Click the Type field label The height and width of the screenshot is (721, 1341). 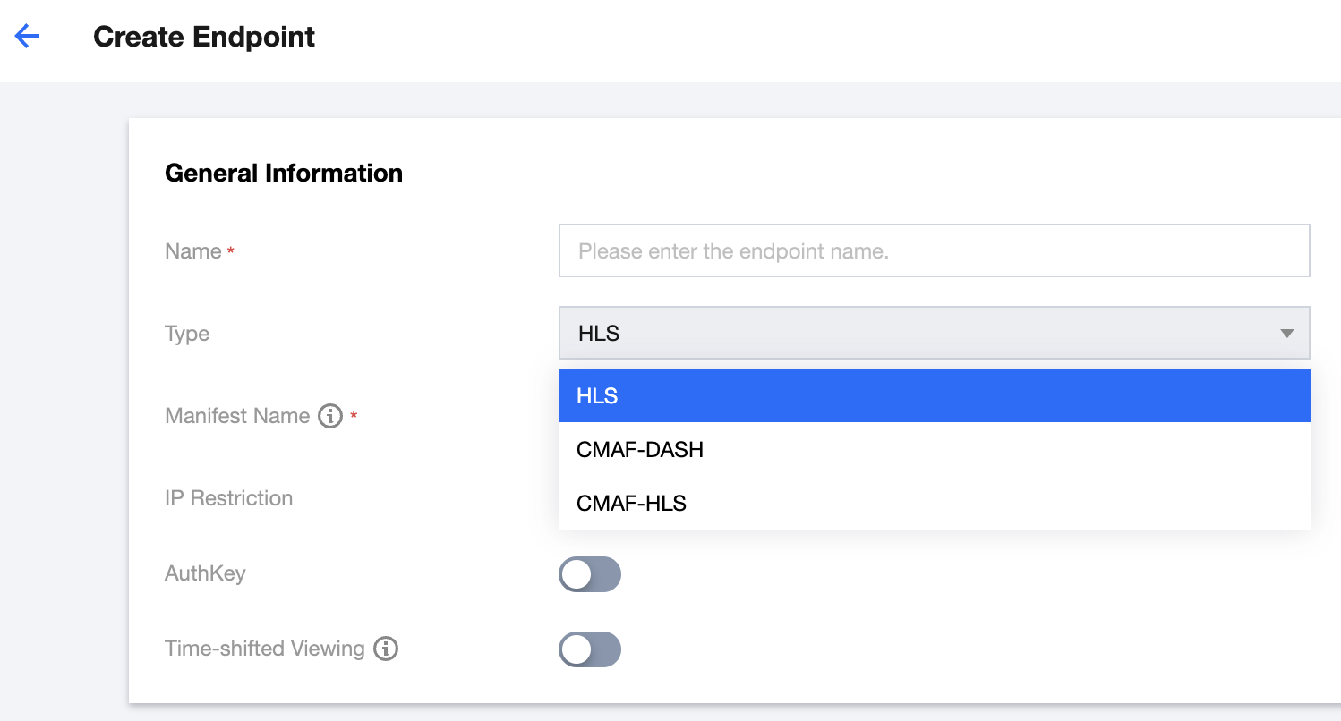point(187,334)
